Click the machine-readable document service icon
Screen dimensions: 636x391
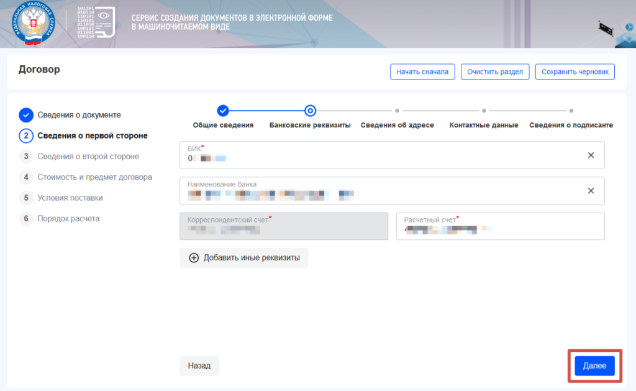pyautogui.click(x=96, y=22)
